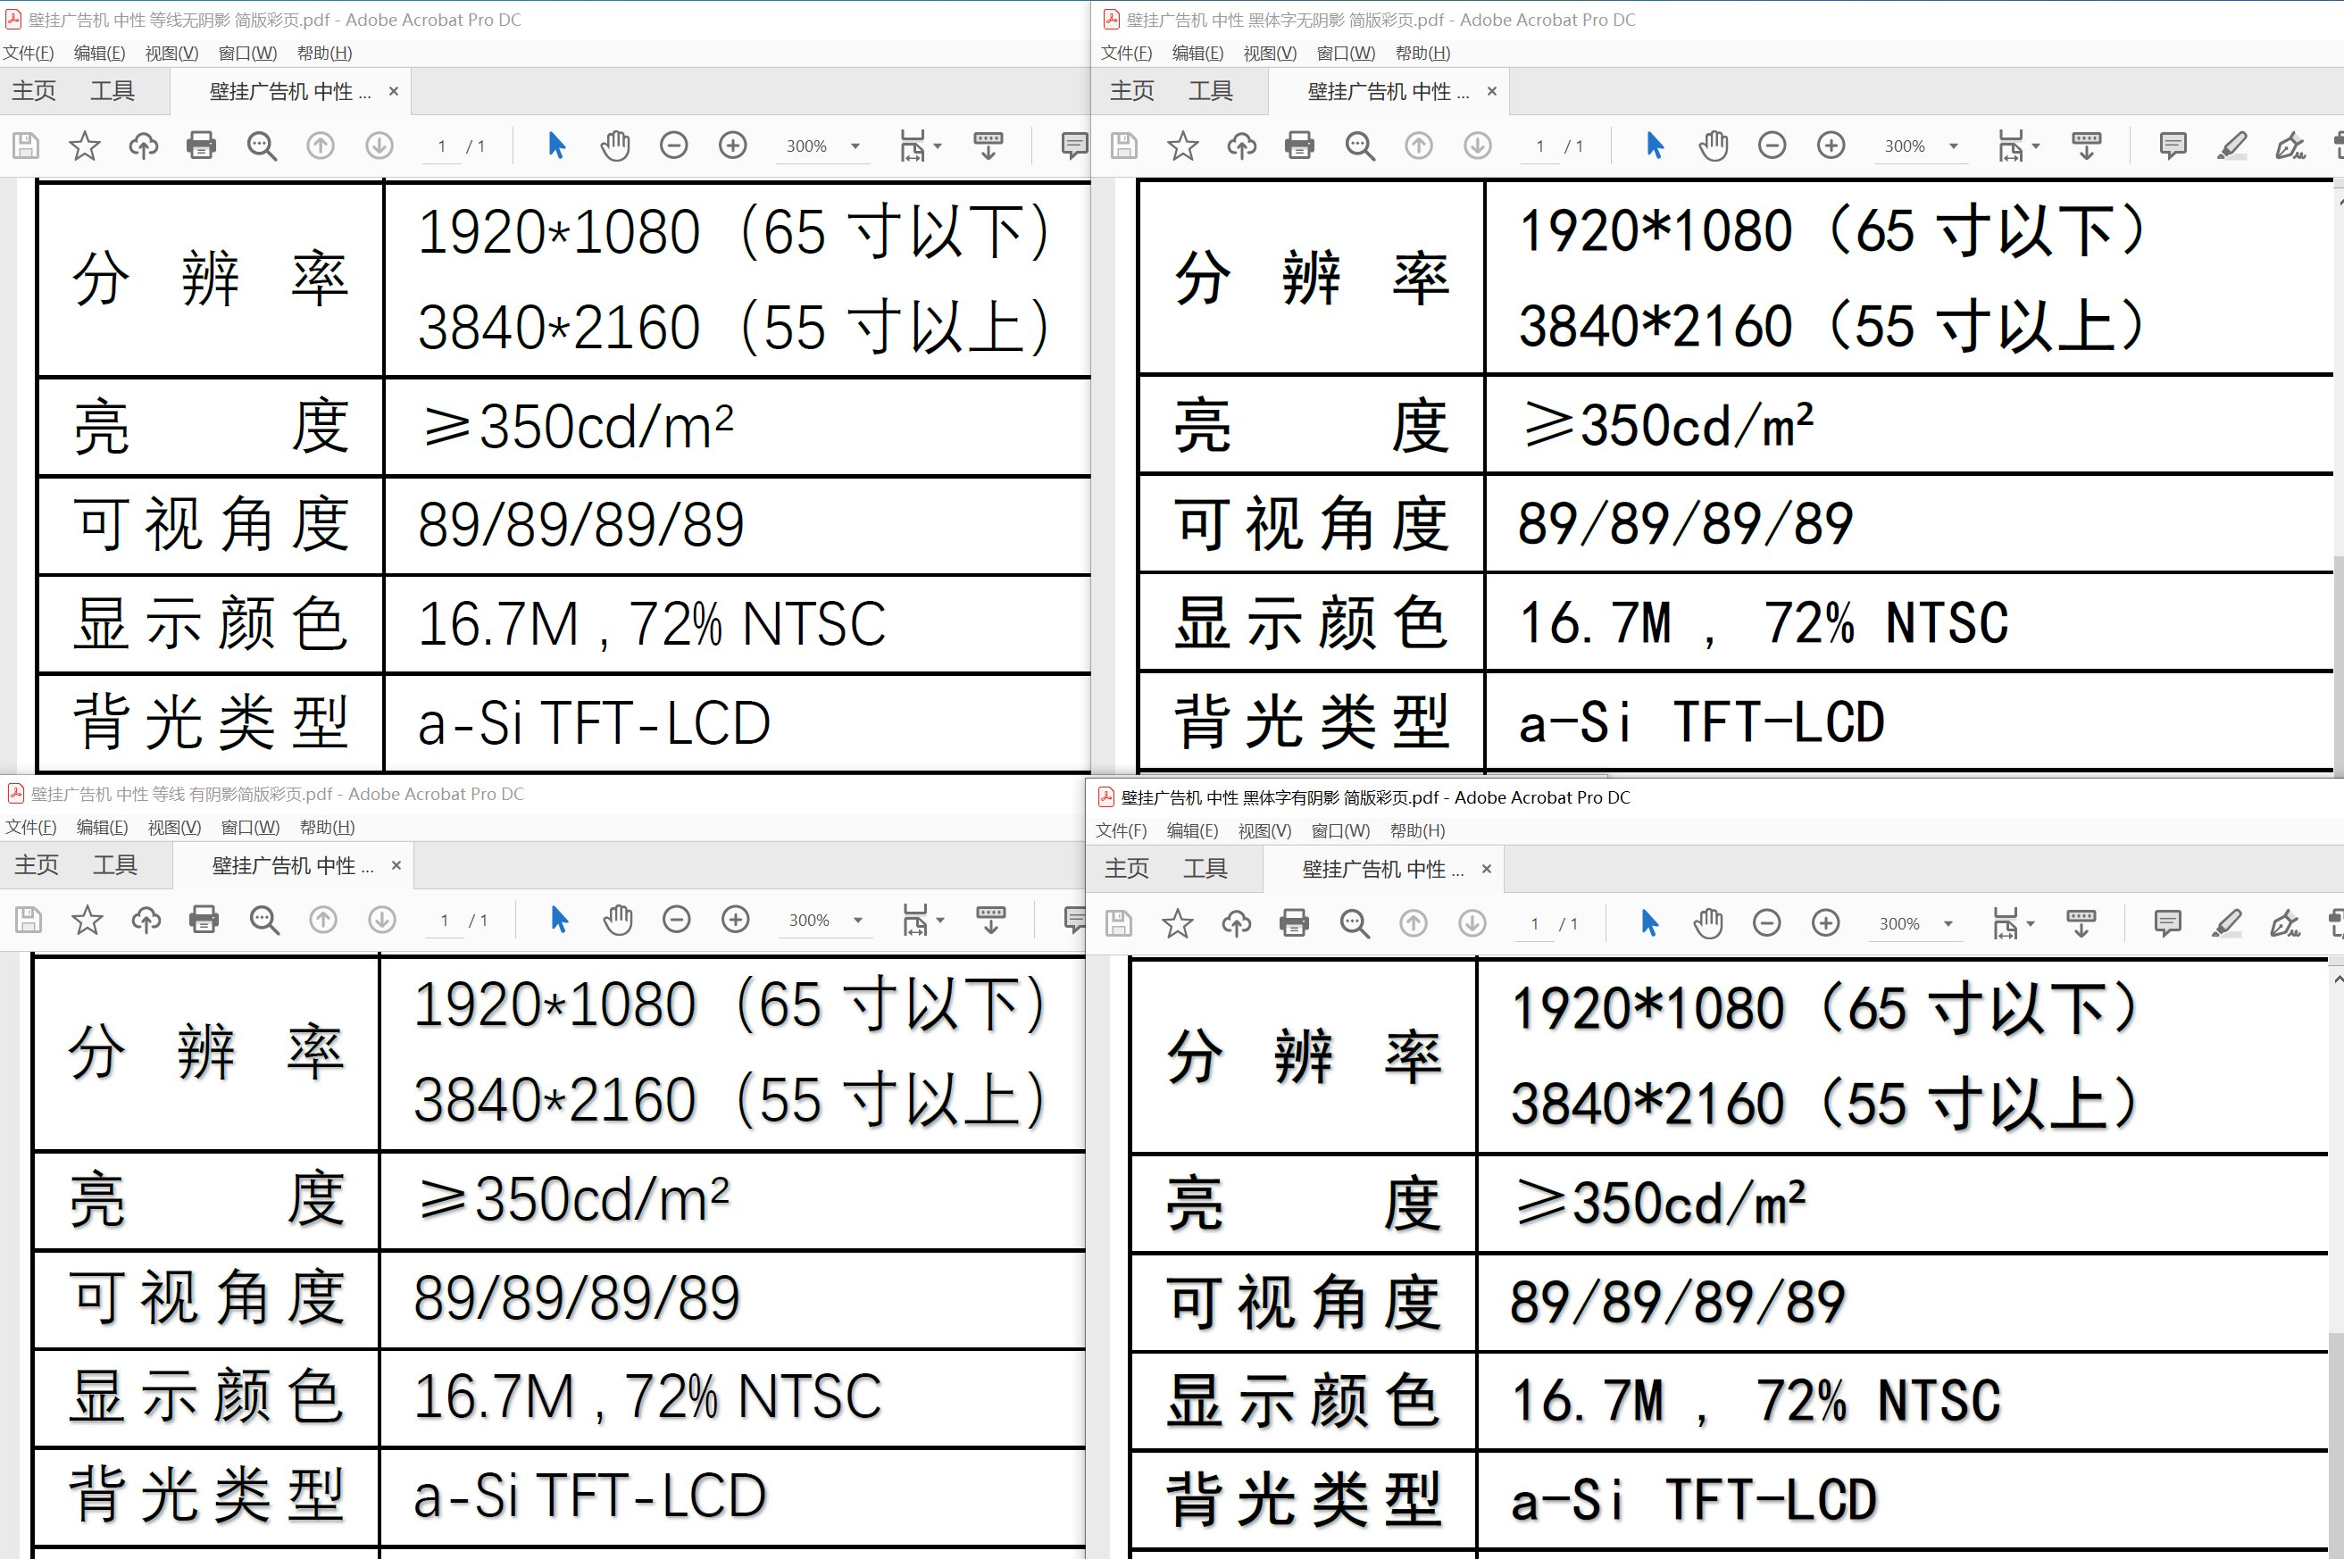Zoom in with the plus icon in the top-left window
Screen dimensions: 2344x1559
pos(732,146)
